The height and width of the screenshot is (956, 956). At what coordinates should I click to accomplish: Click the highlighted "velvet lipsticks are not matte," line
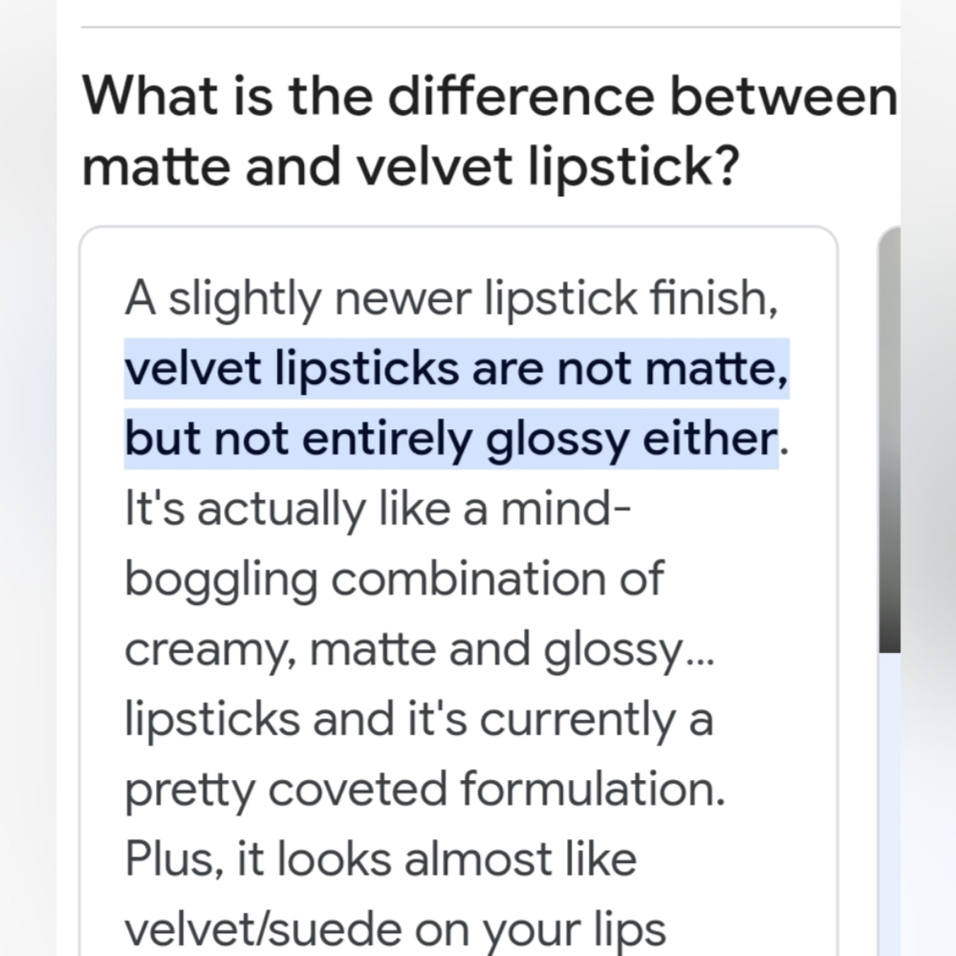coord(457,369)
